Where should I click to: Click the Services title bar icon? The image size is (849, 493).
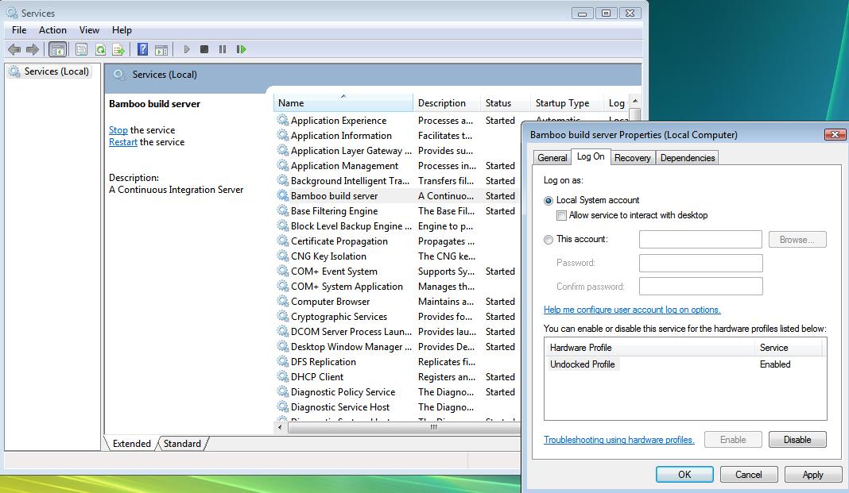coord(12,13)
